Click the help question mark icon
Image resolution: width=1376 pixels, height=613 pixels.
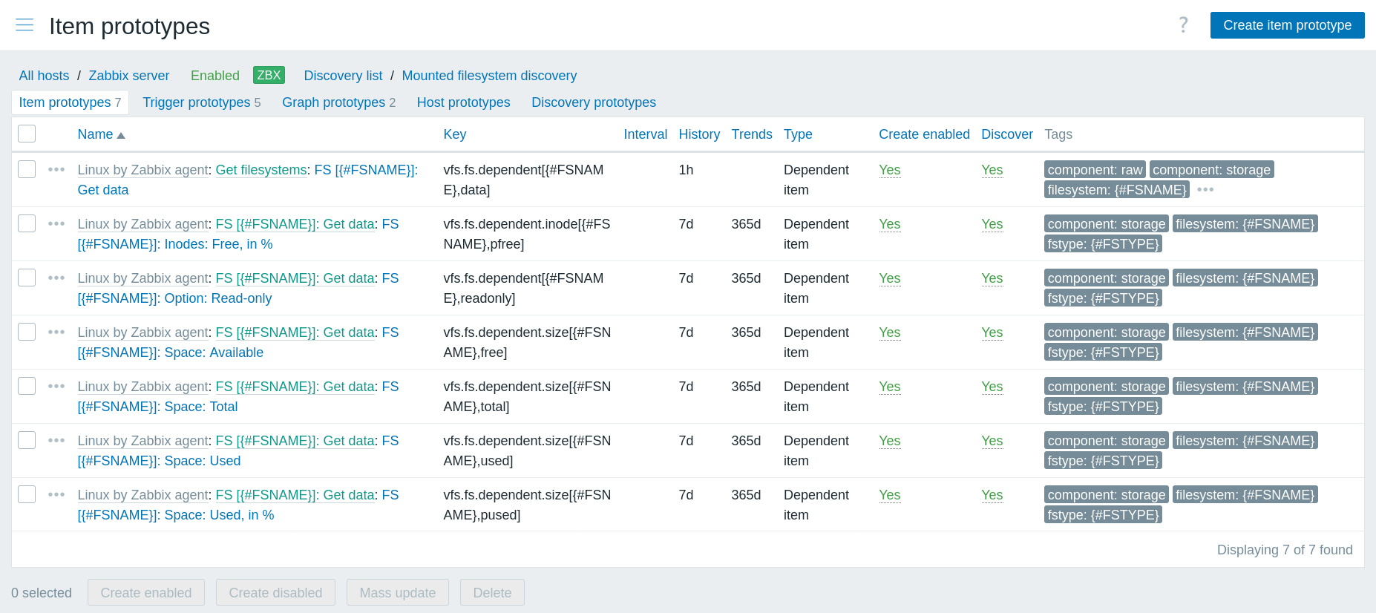pos(1183,25)
